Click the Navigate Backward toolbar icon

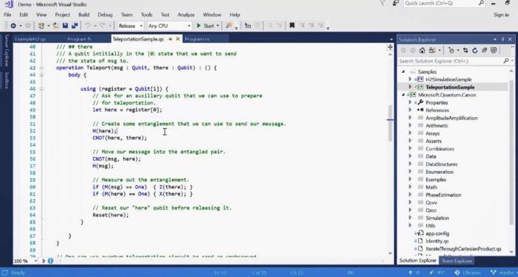tap(13, 26)
